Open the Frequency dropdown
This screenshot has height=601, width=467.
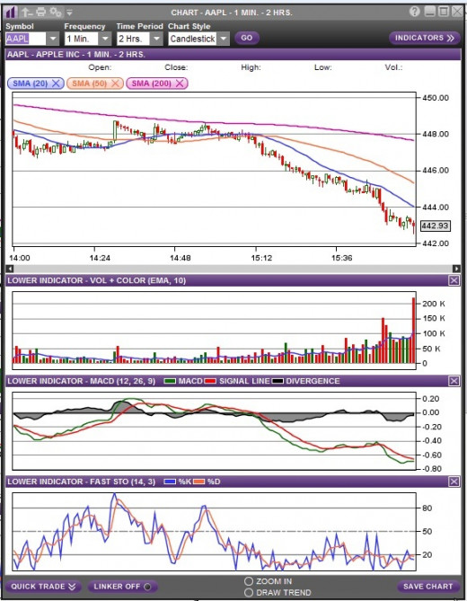tap(104, 39)
